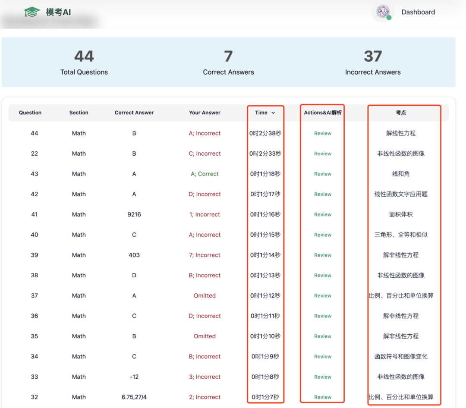Click the 37 Incorrect Answers stat
This screenshot has height=408, width=466.
(x=373, y=62)
